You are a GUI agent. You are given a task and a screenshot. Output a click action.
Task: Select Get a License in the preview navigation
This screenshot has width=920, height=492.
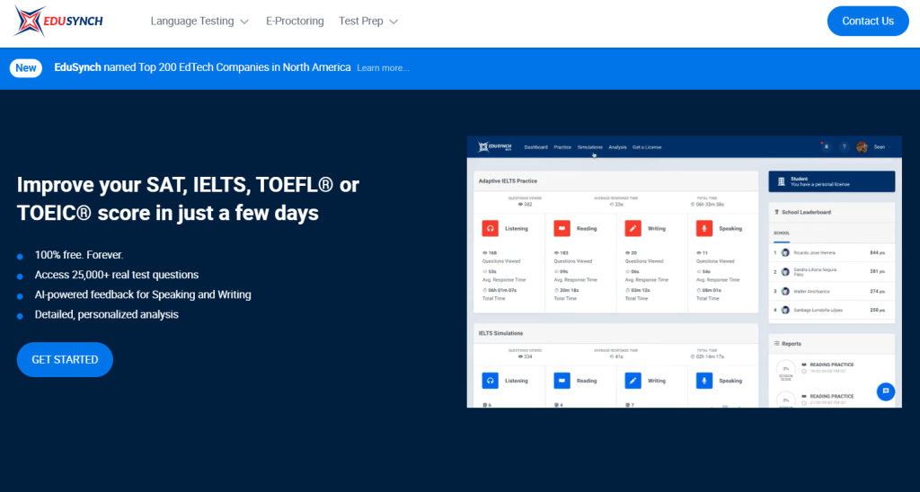pos(647,147)
